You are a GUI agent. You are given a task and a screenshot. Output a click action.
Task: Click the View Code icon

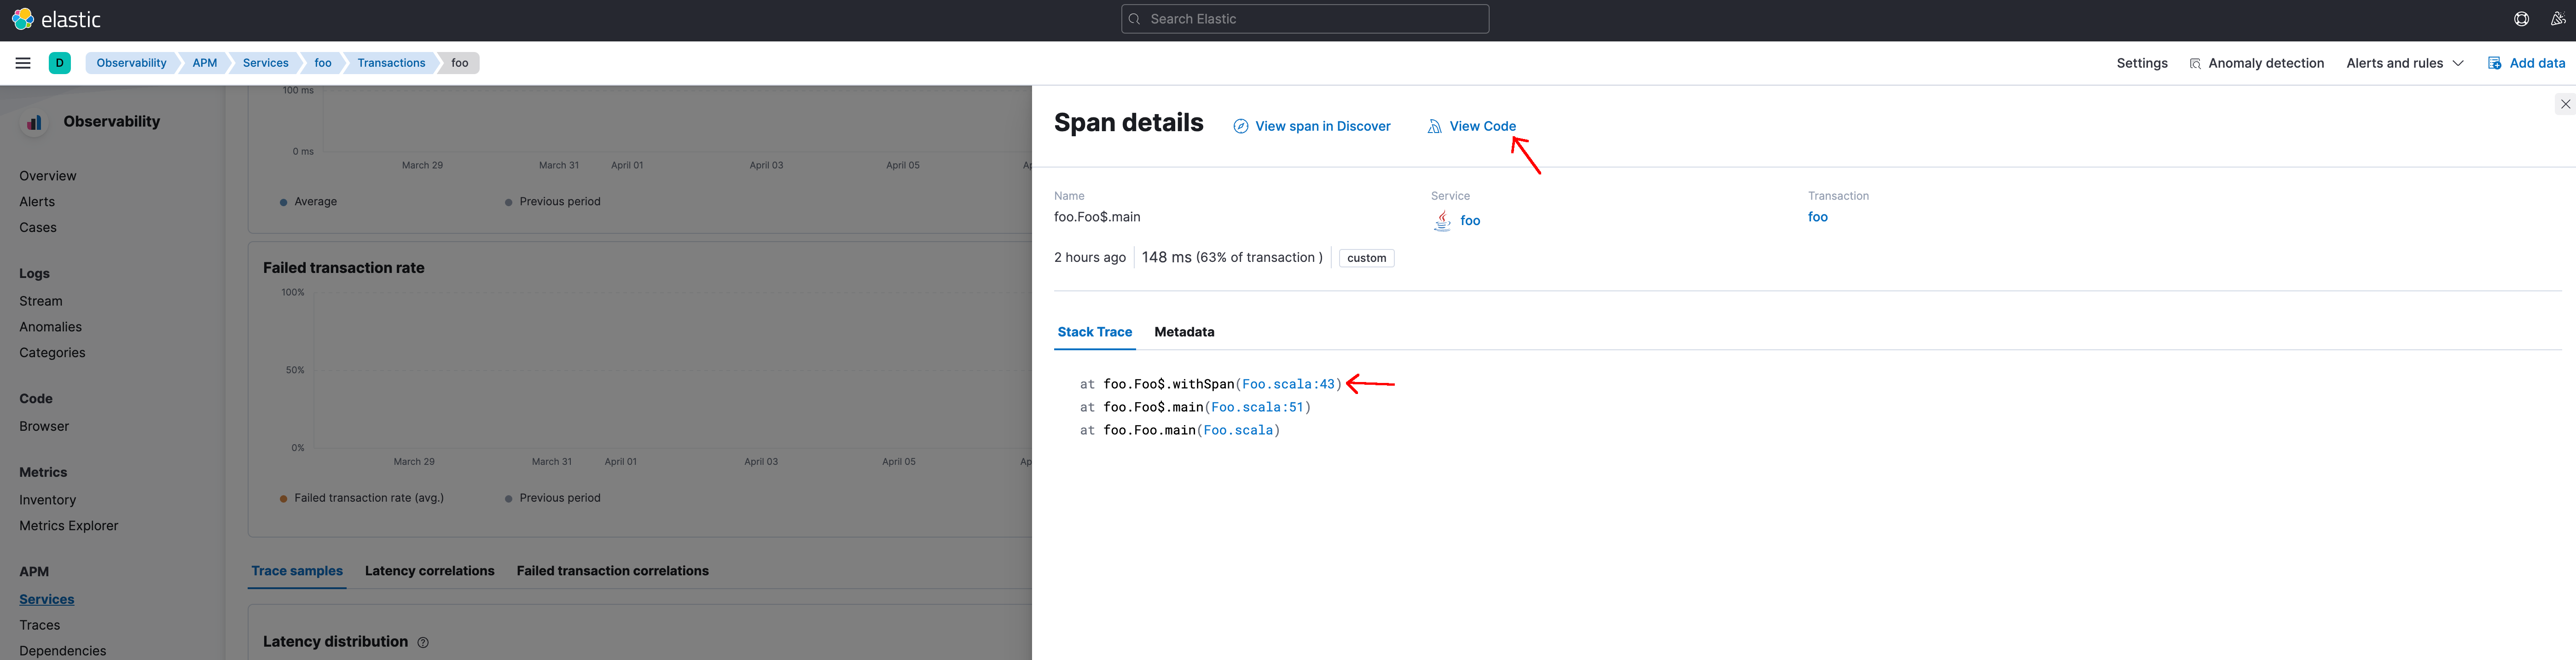click(x=1434, y=125)
